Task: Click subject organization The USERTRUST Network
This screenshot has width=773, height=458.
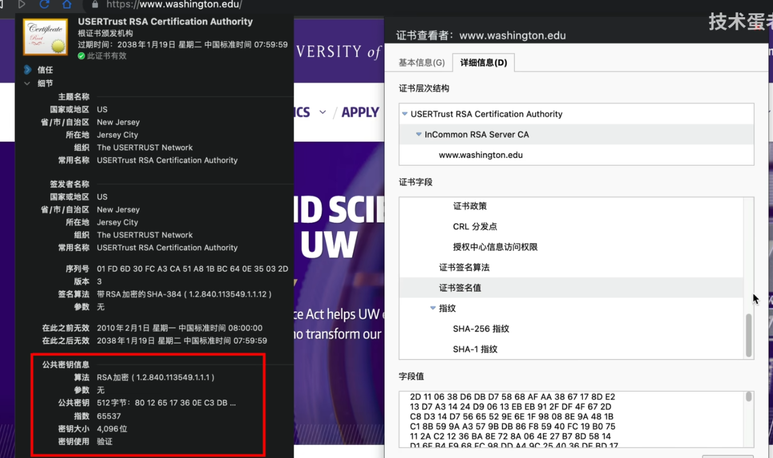Action: (x=145, y=148)
